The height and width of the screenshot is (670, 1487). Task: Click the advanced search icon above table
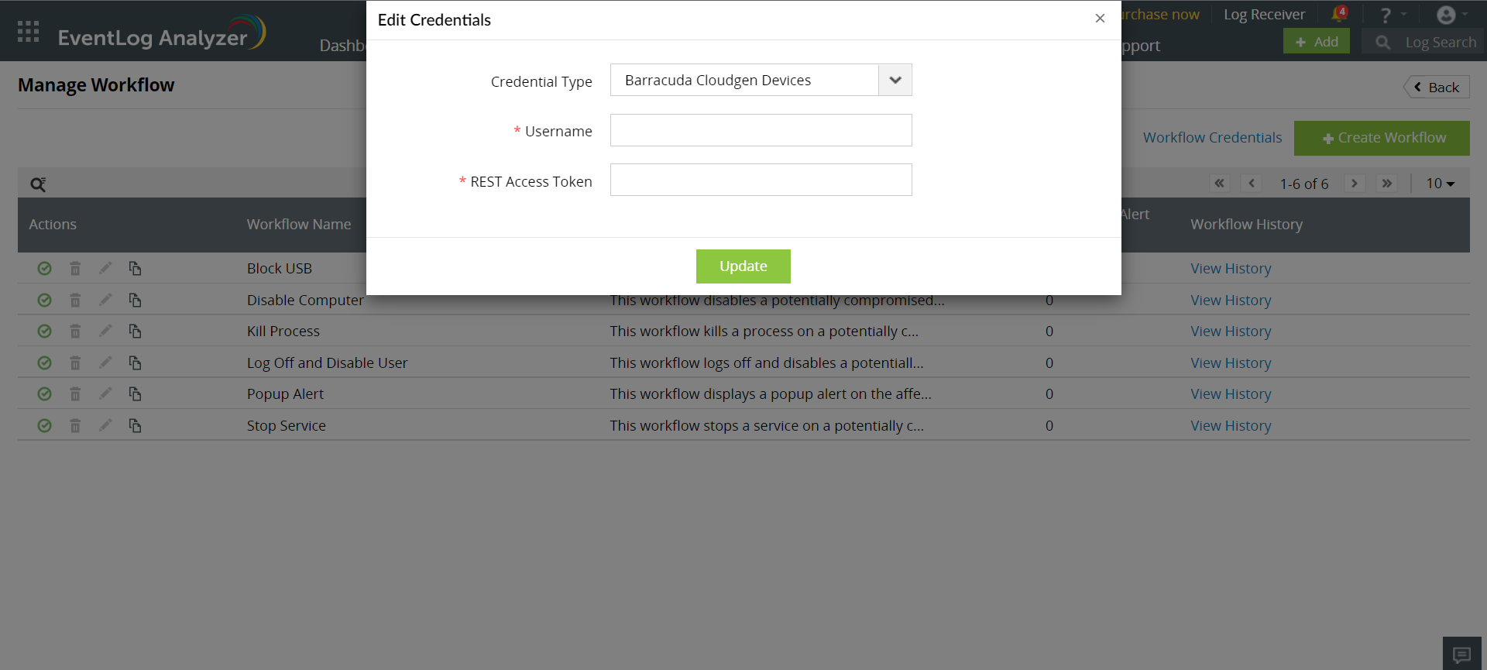(x=38, y=184)
